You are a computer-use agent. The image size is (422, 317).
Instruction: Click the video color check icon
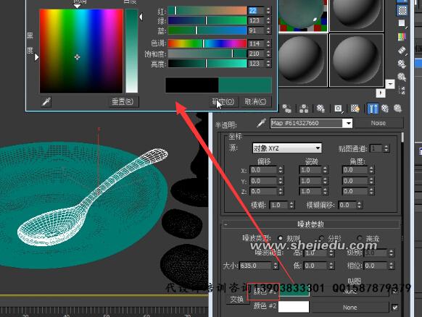click(x=402, y=36)
